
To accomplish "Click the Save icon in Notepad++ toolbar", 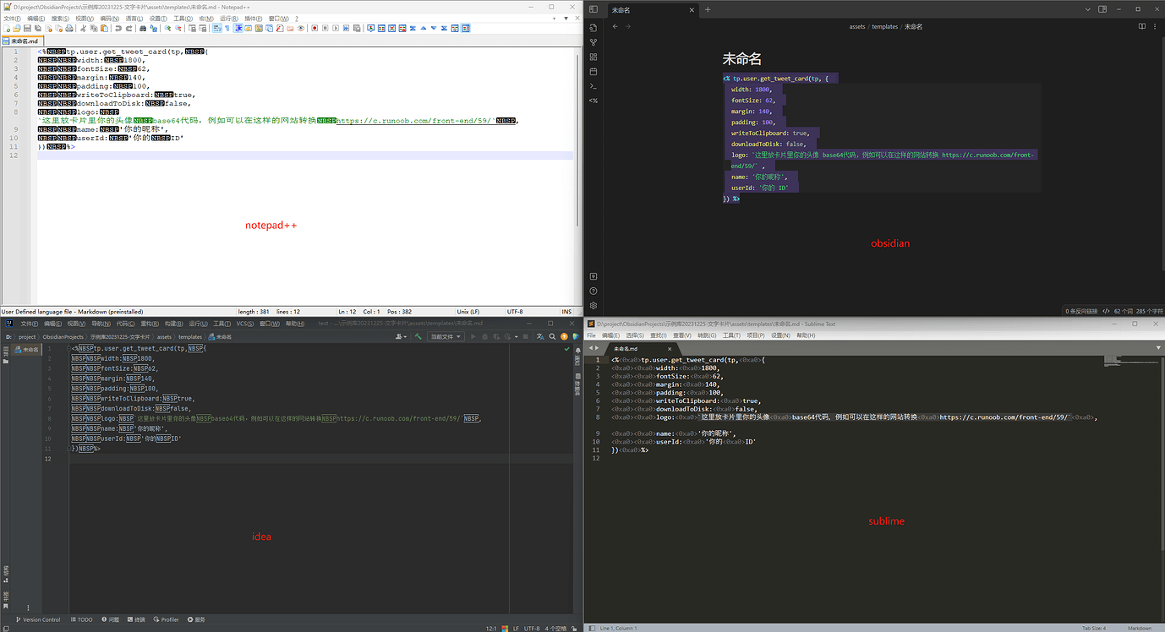I will coord(27,28).
